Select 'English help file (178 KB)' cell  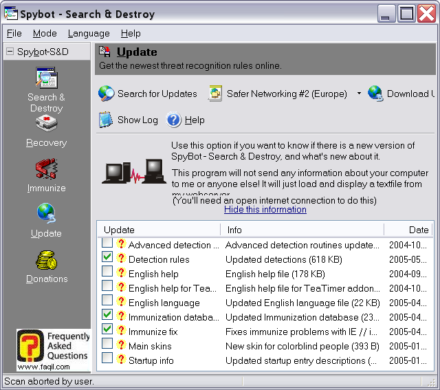[x=275, y=274]
